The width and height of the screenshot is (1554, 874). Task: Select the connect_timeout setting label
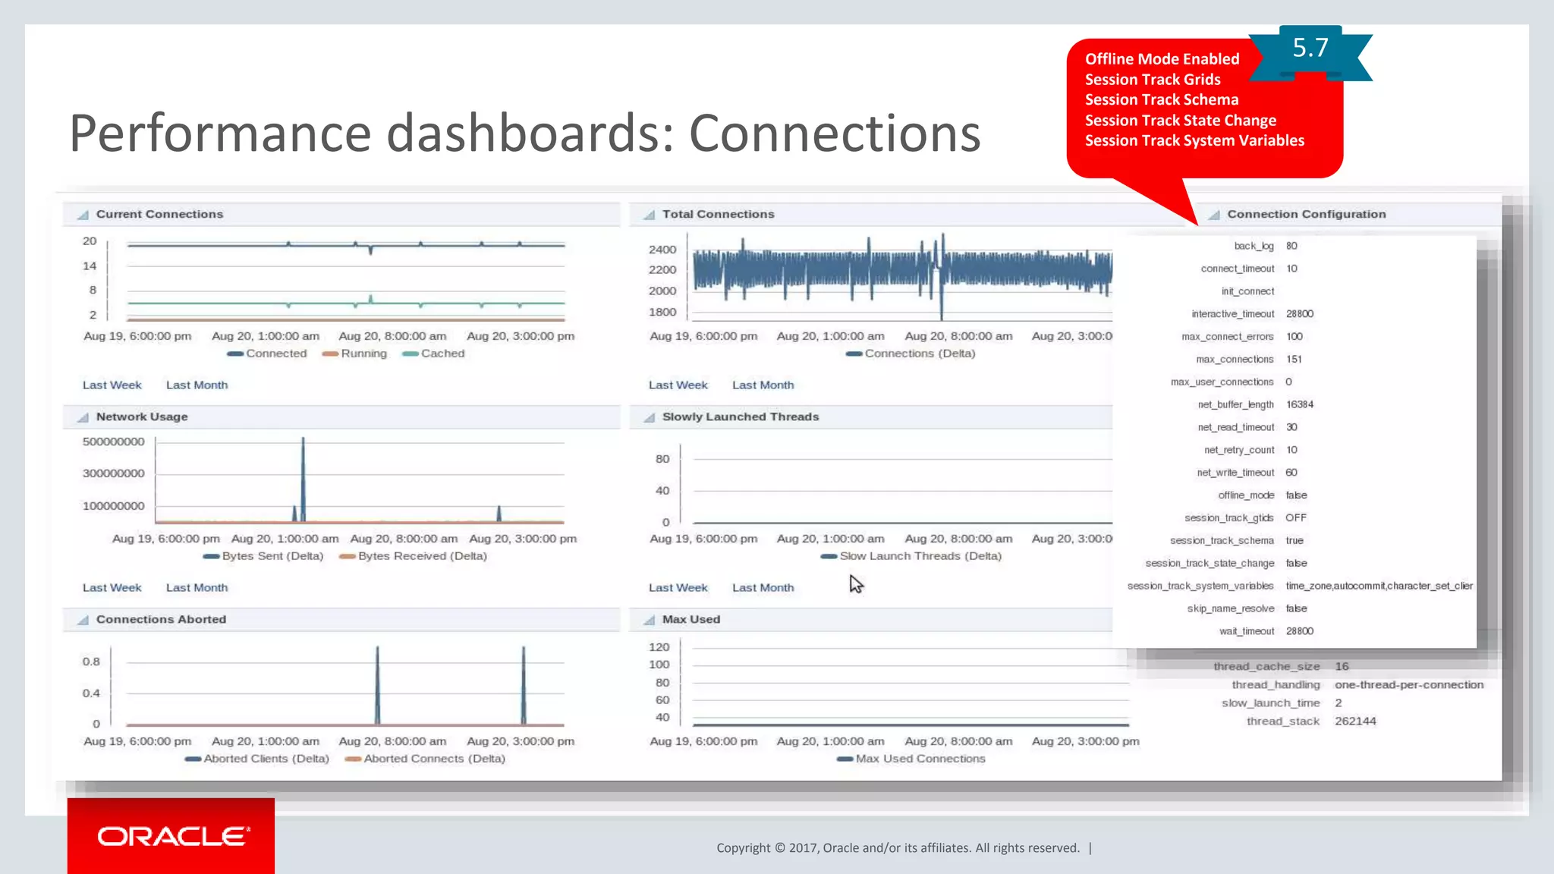coord(1238,269)
